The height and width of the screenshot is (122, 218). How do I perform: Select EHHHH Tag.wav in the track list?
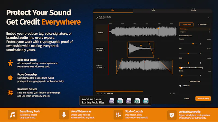point(195,29)
